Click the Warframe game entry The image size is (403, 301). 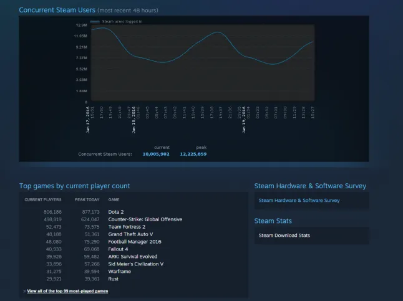(x=120, y=272)
